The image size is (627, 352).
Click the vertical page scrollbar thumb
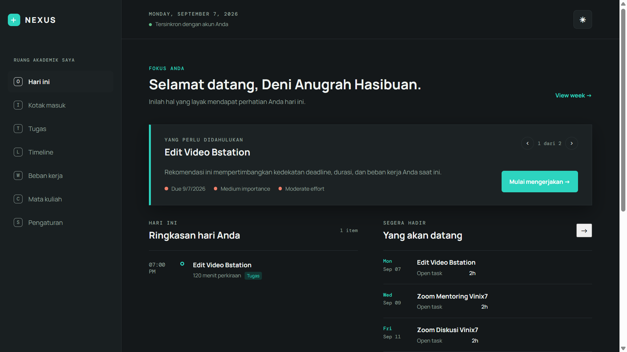[x=623, y=110]
